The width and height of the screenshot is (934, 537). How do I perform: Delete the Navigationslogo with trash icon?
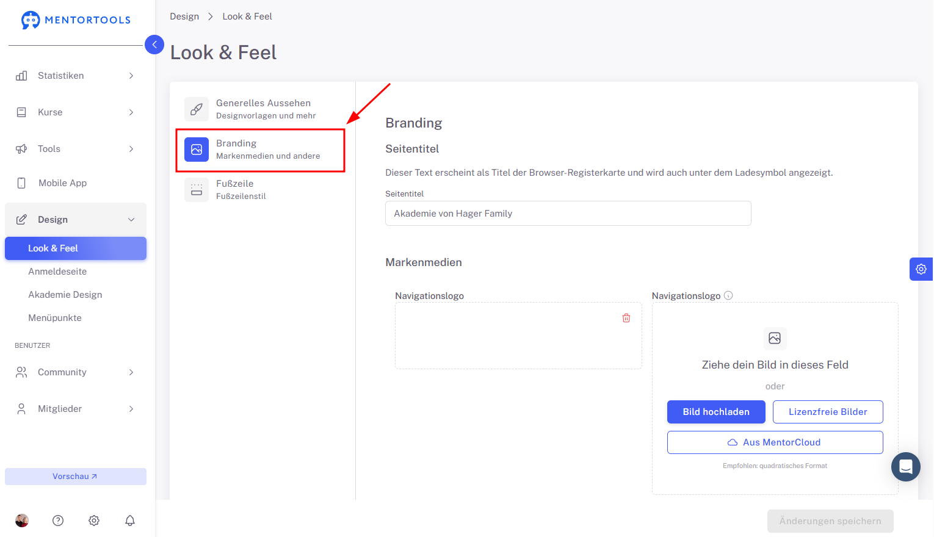point(626,318)
